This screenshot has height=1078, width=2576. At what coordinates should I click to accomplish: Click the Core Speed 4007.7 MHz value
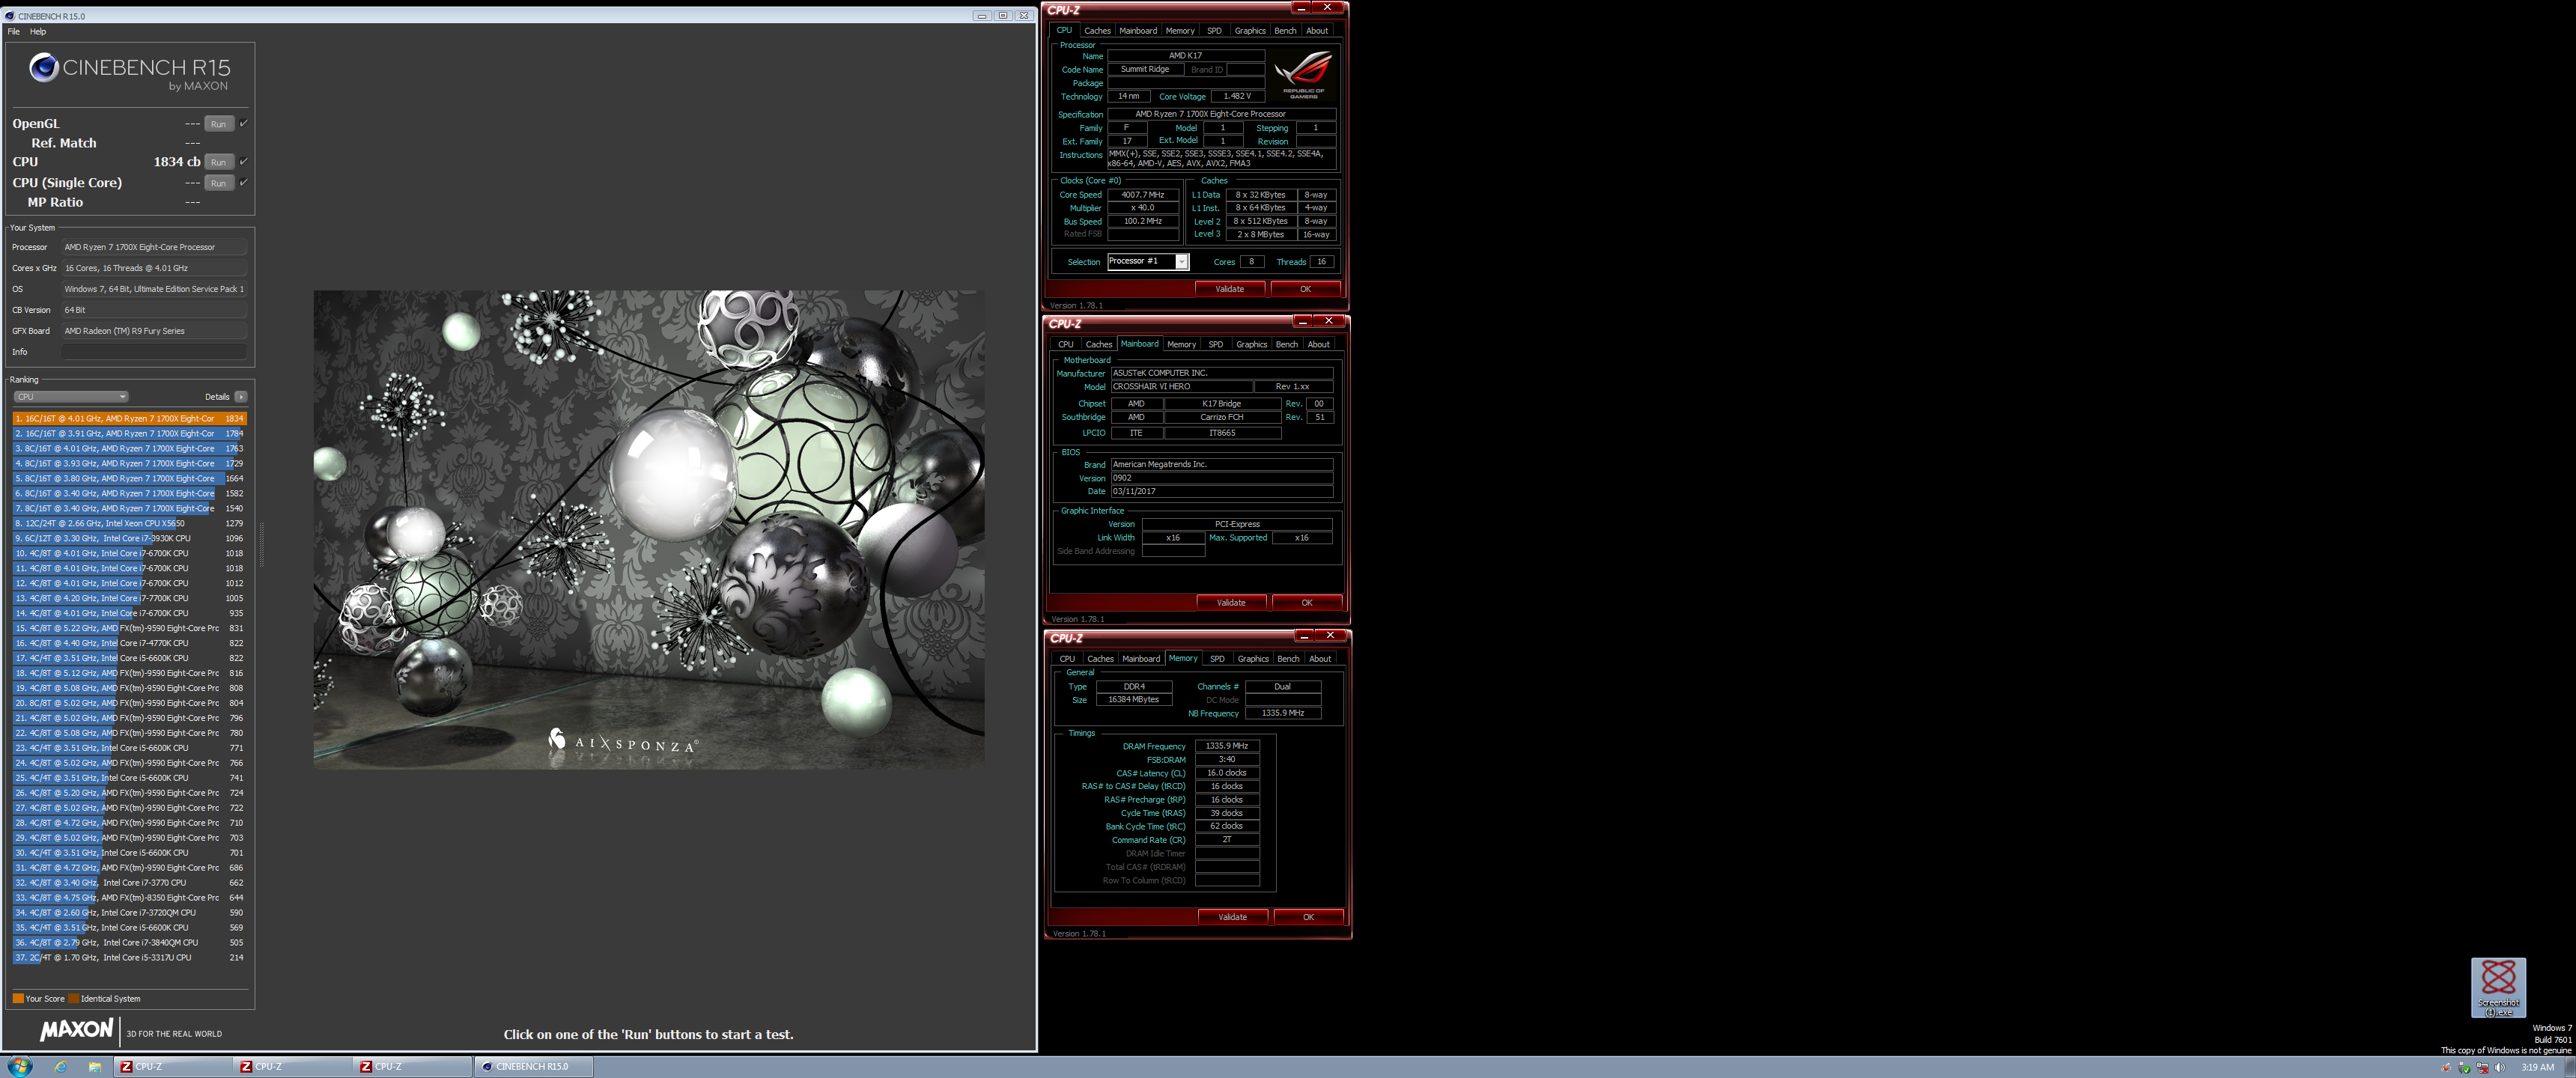tap(1142, 195)
